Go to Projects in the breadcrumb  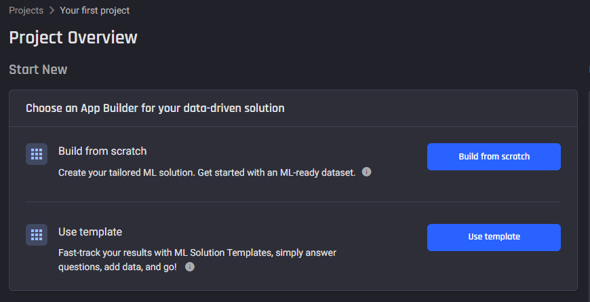(26, 11)
